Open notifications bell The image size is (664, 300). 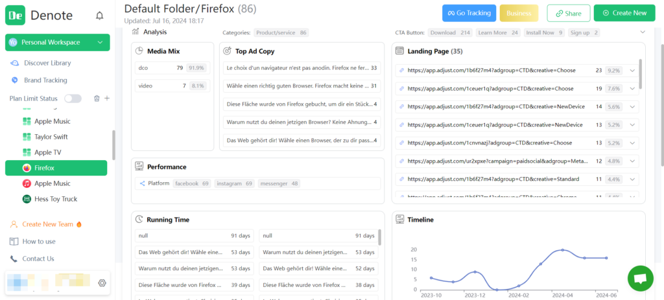(99, 16)
